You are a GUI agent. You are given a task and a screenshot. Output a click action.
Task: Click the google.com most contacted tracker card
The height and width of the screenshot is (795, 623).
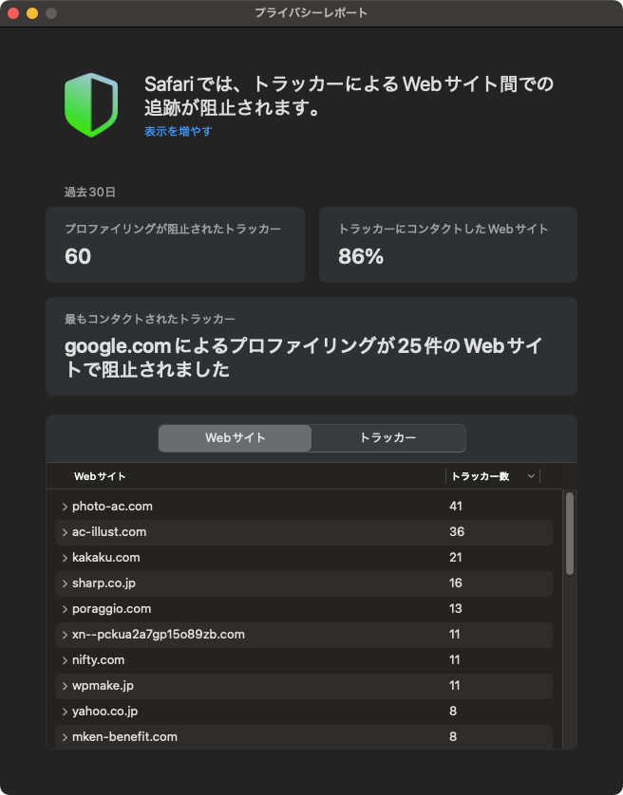311,346
